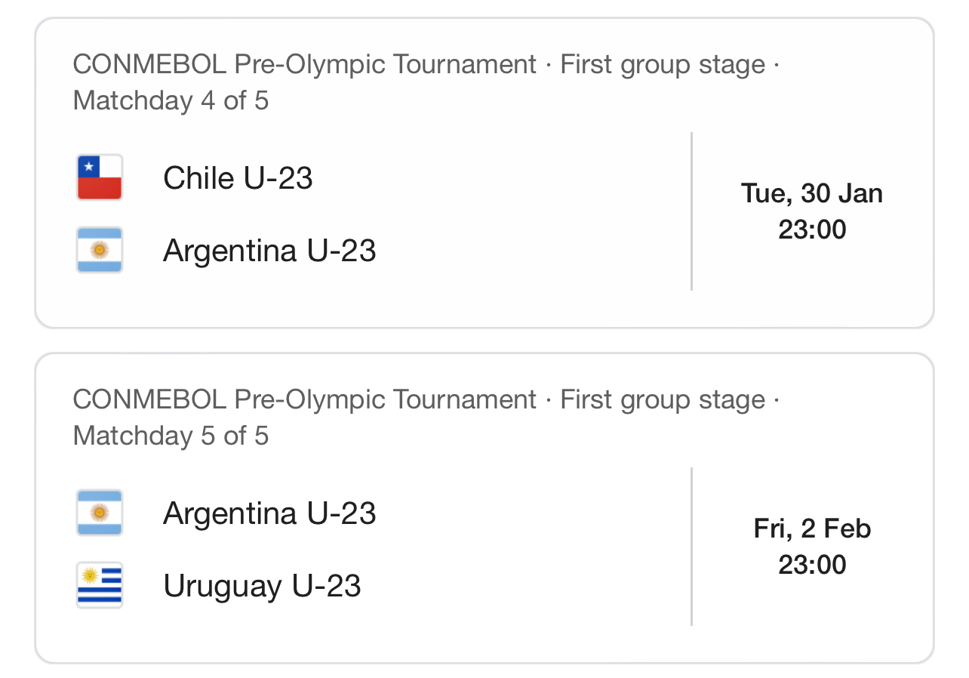Screen dimensions: 969x678
Task: Open the Uruguay U-23 team name
Action: 262,585
